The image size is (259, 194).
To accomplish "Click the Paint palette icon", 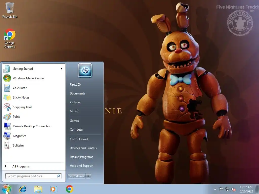I will tap(7, 116).
